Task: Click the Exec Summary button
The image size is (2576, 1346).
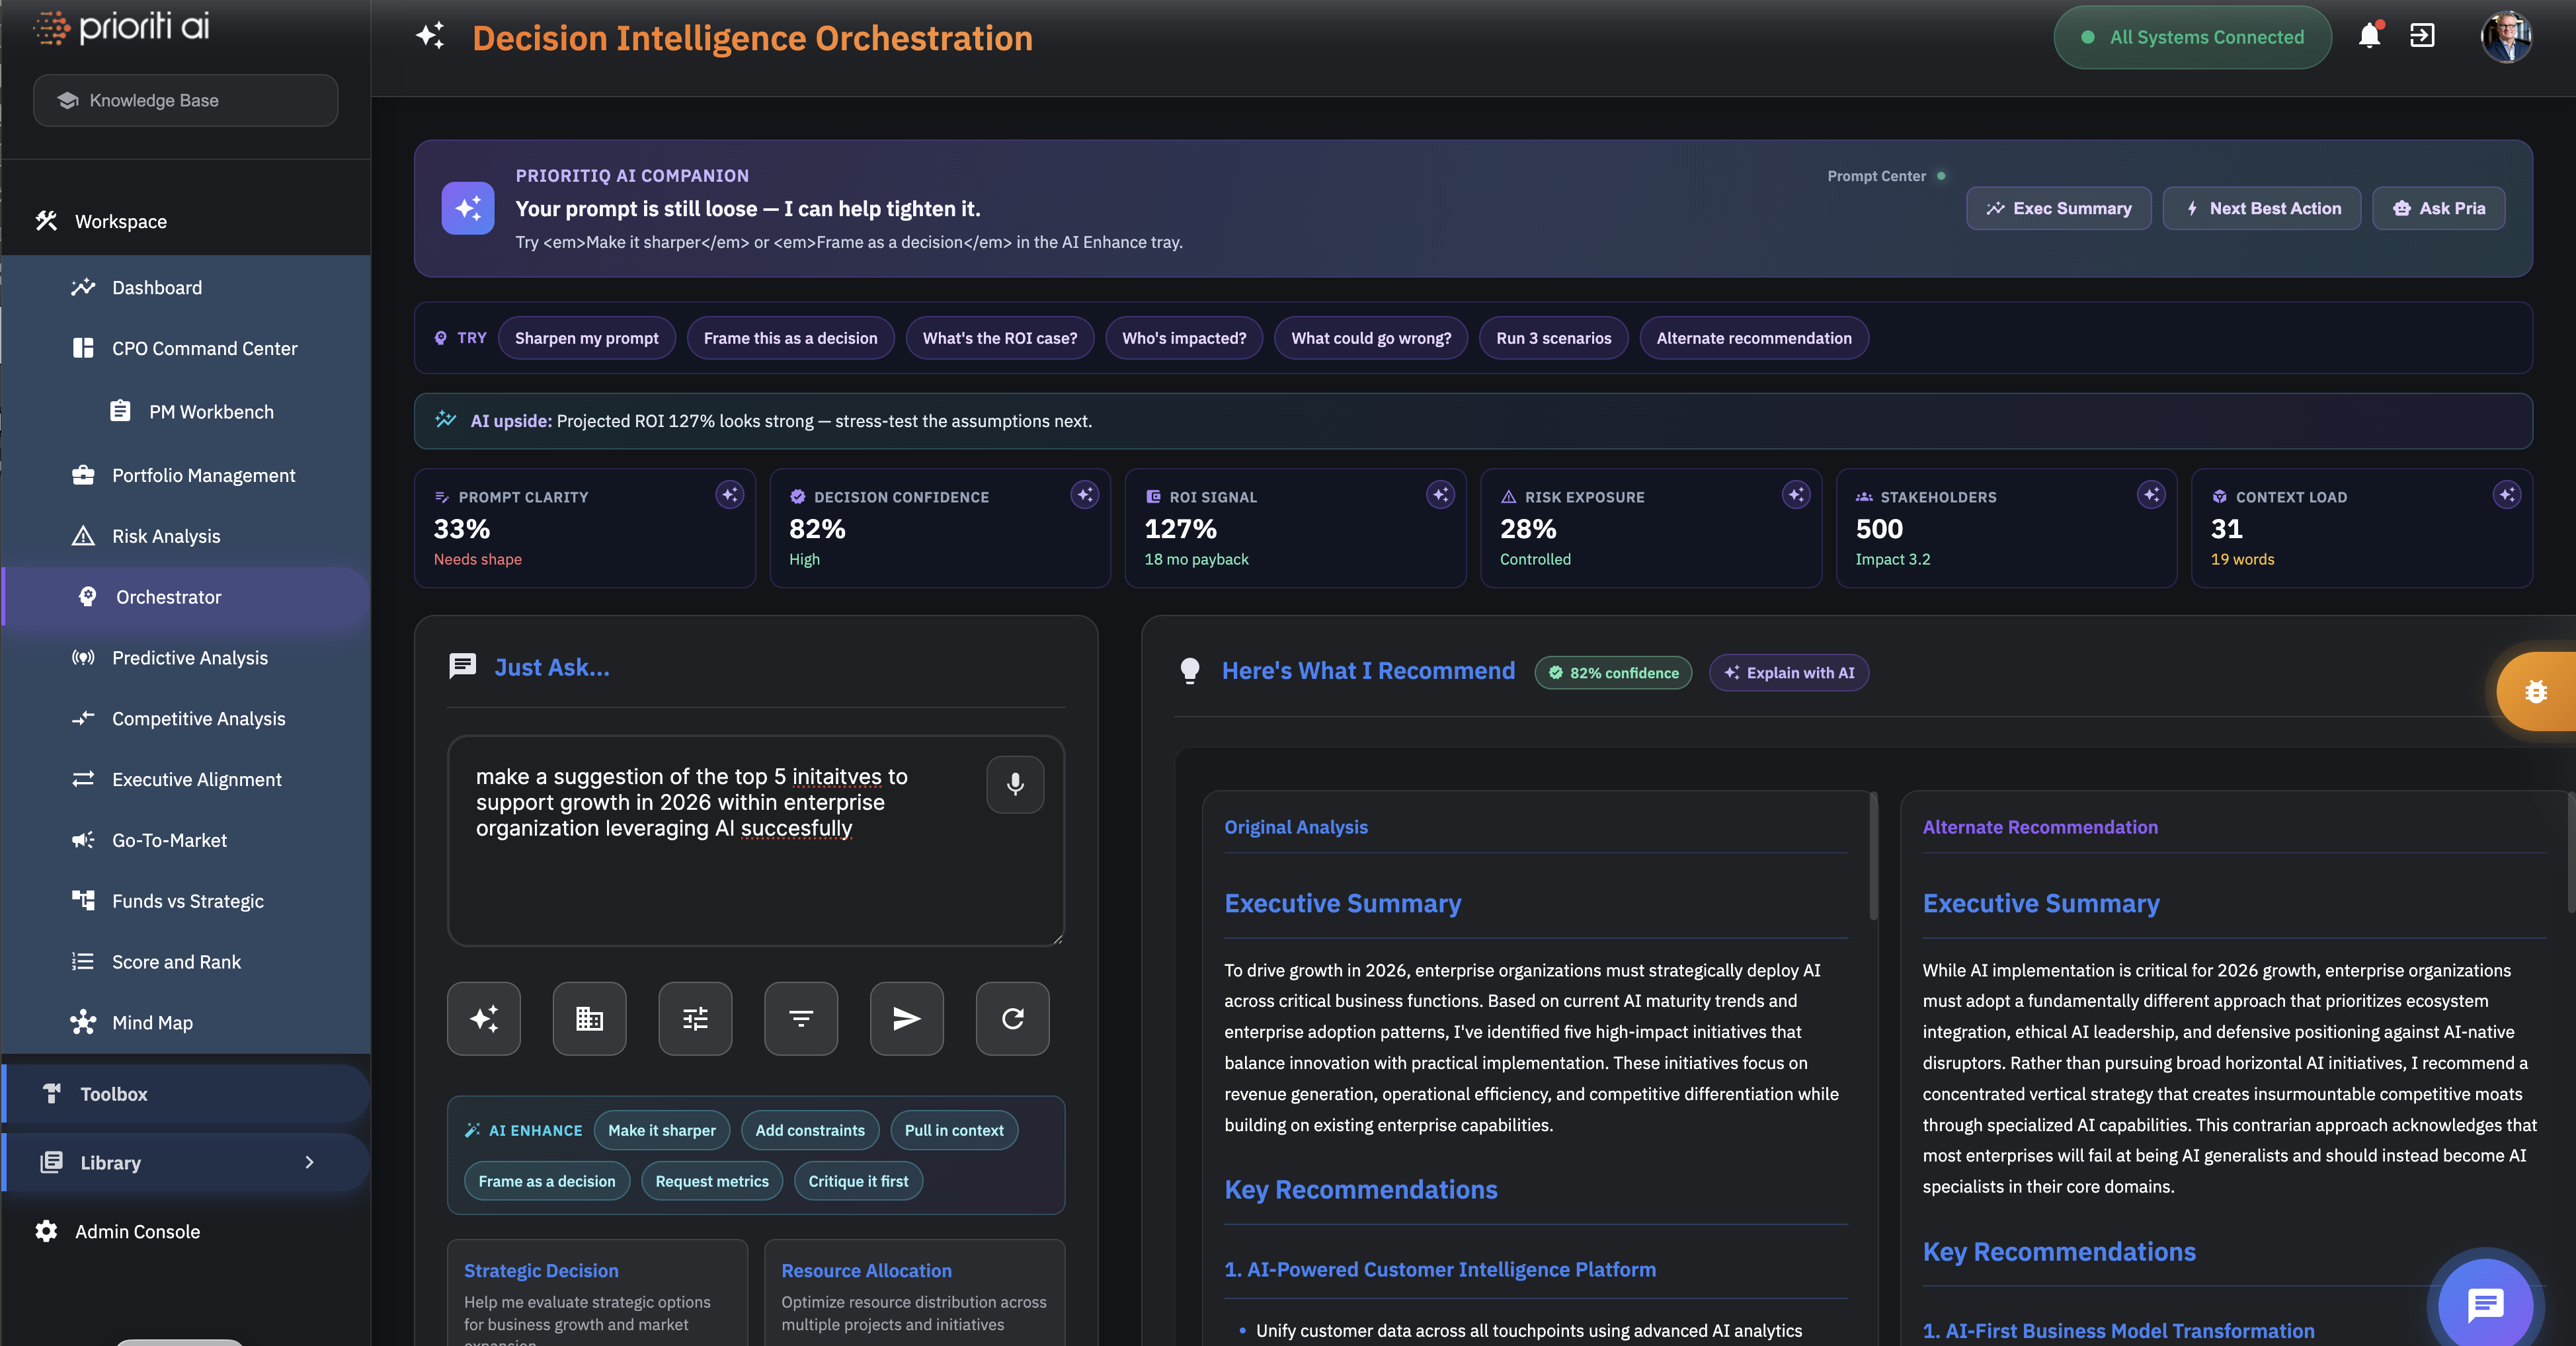Action: [x=2058, y=208]
